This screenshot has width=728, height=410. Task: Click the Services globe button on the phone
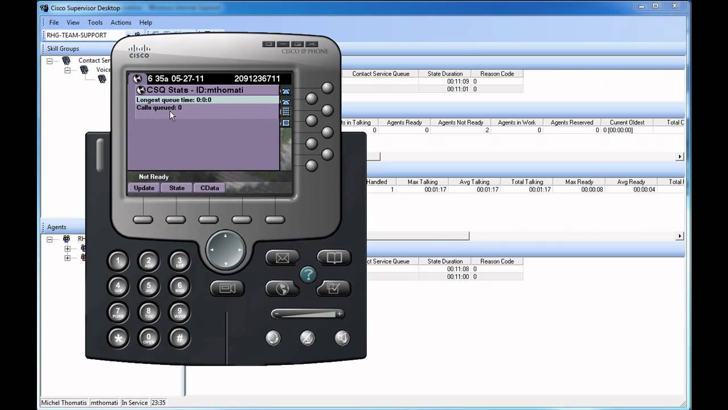(282, 289)
